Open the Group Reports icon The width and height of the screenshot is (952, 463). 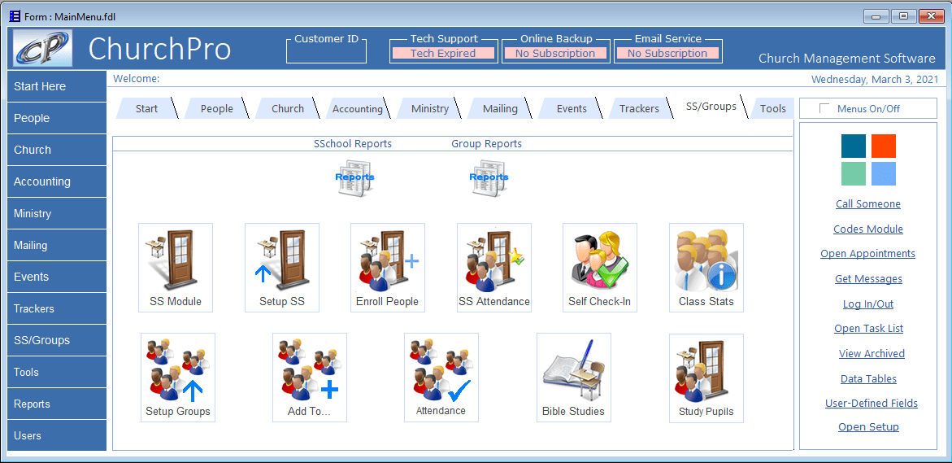click(x=489, y=178)
